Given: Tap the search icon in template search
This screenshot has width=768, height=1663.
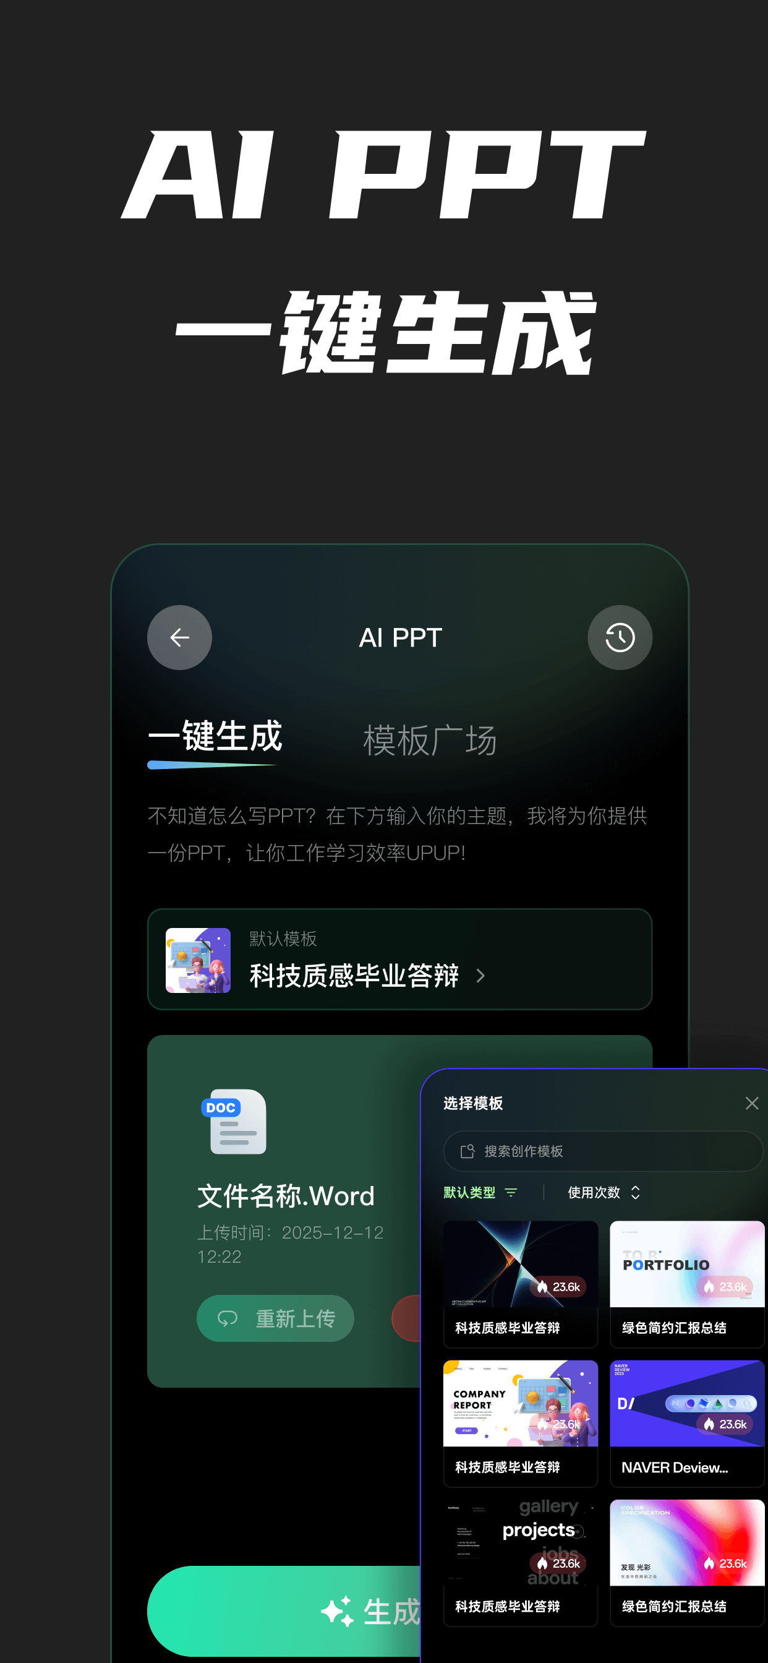Looking at the screenshot, I should tap(467, 1151).
